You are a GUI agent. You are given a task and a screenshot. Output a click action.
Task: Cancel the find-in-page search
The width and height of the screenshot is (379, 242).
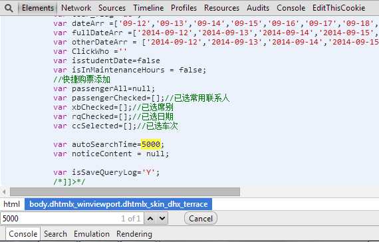tap(201, 219)
